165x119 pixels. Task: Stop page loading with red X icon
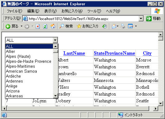pos(38,26)
